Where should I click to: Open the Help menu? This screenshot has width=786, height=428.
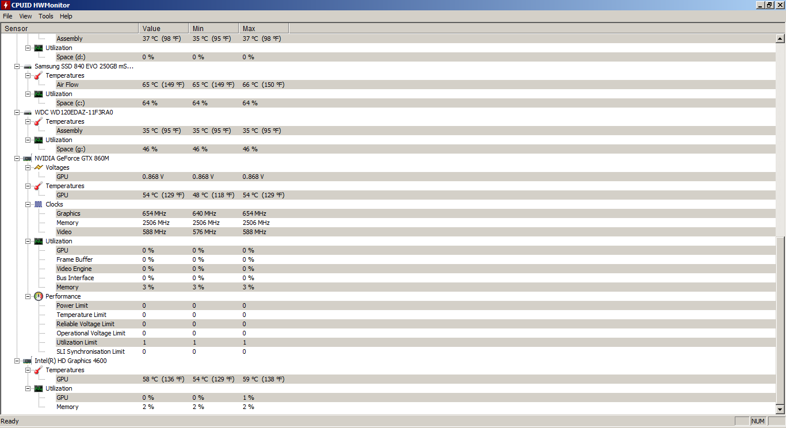point(66,16)
